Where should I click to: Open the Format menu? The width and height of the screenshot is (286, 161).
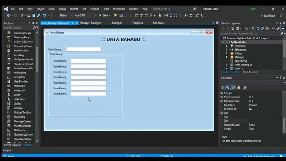[x=74, y=9]
